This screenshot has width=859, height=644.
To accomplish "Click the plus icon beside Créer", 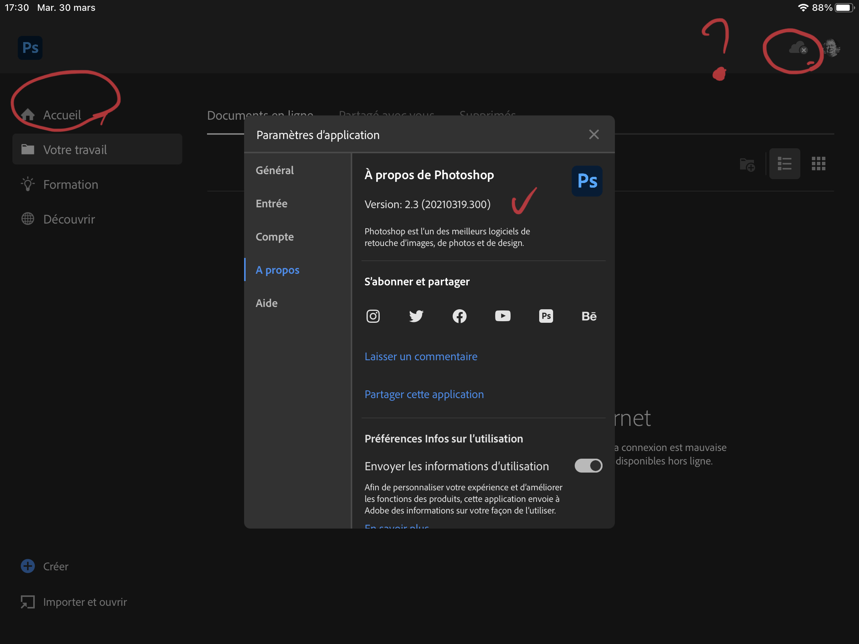I will pyautogui.click(x=27, y=566).
